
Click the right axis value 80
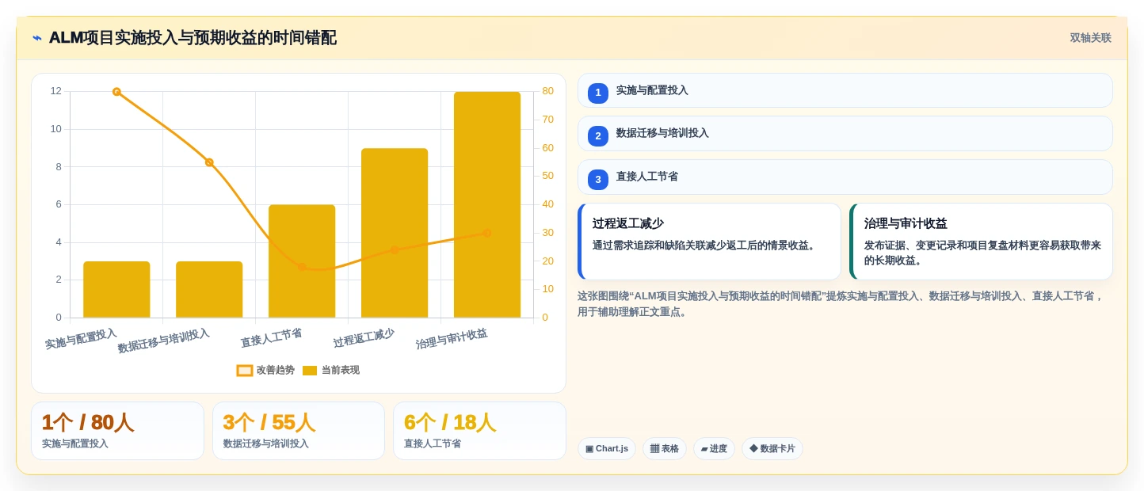pyautogui.click(x=547, y=91)
